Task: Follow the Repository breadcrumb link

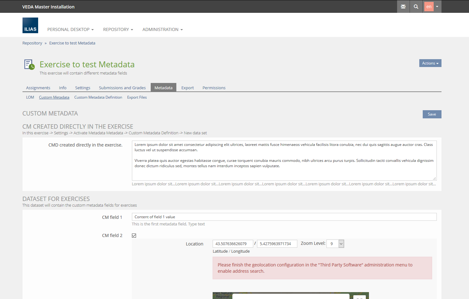Action: click(x=32, y=43)
